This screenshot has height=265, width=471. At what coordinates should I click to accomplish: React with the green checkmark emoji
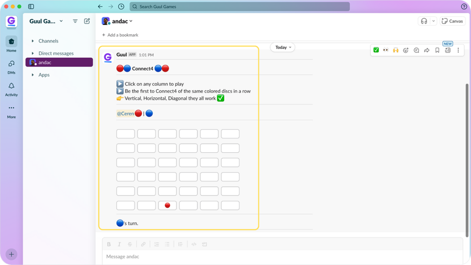[376, 50]
